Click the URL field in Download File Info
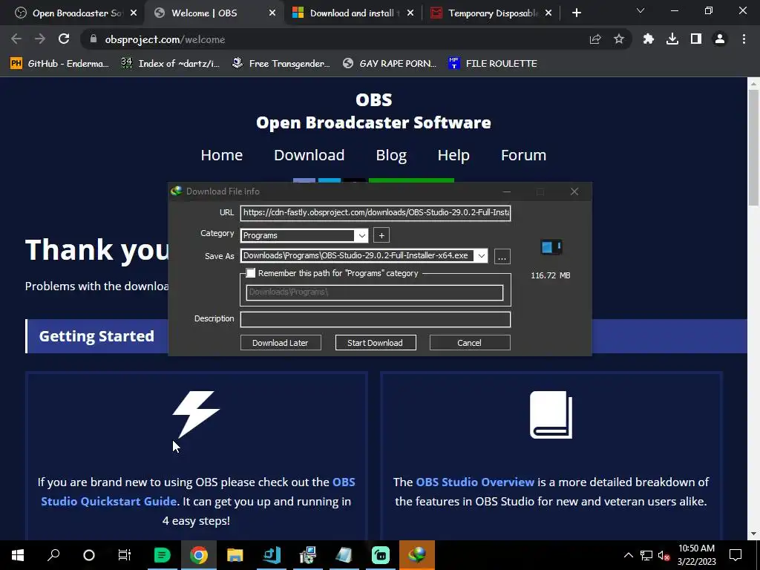Viewport: 760px width, 570px height. coord(375,212)
